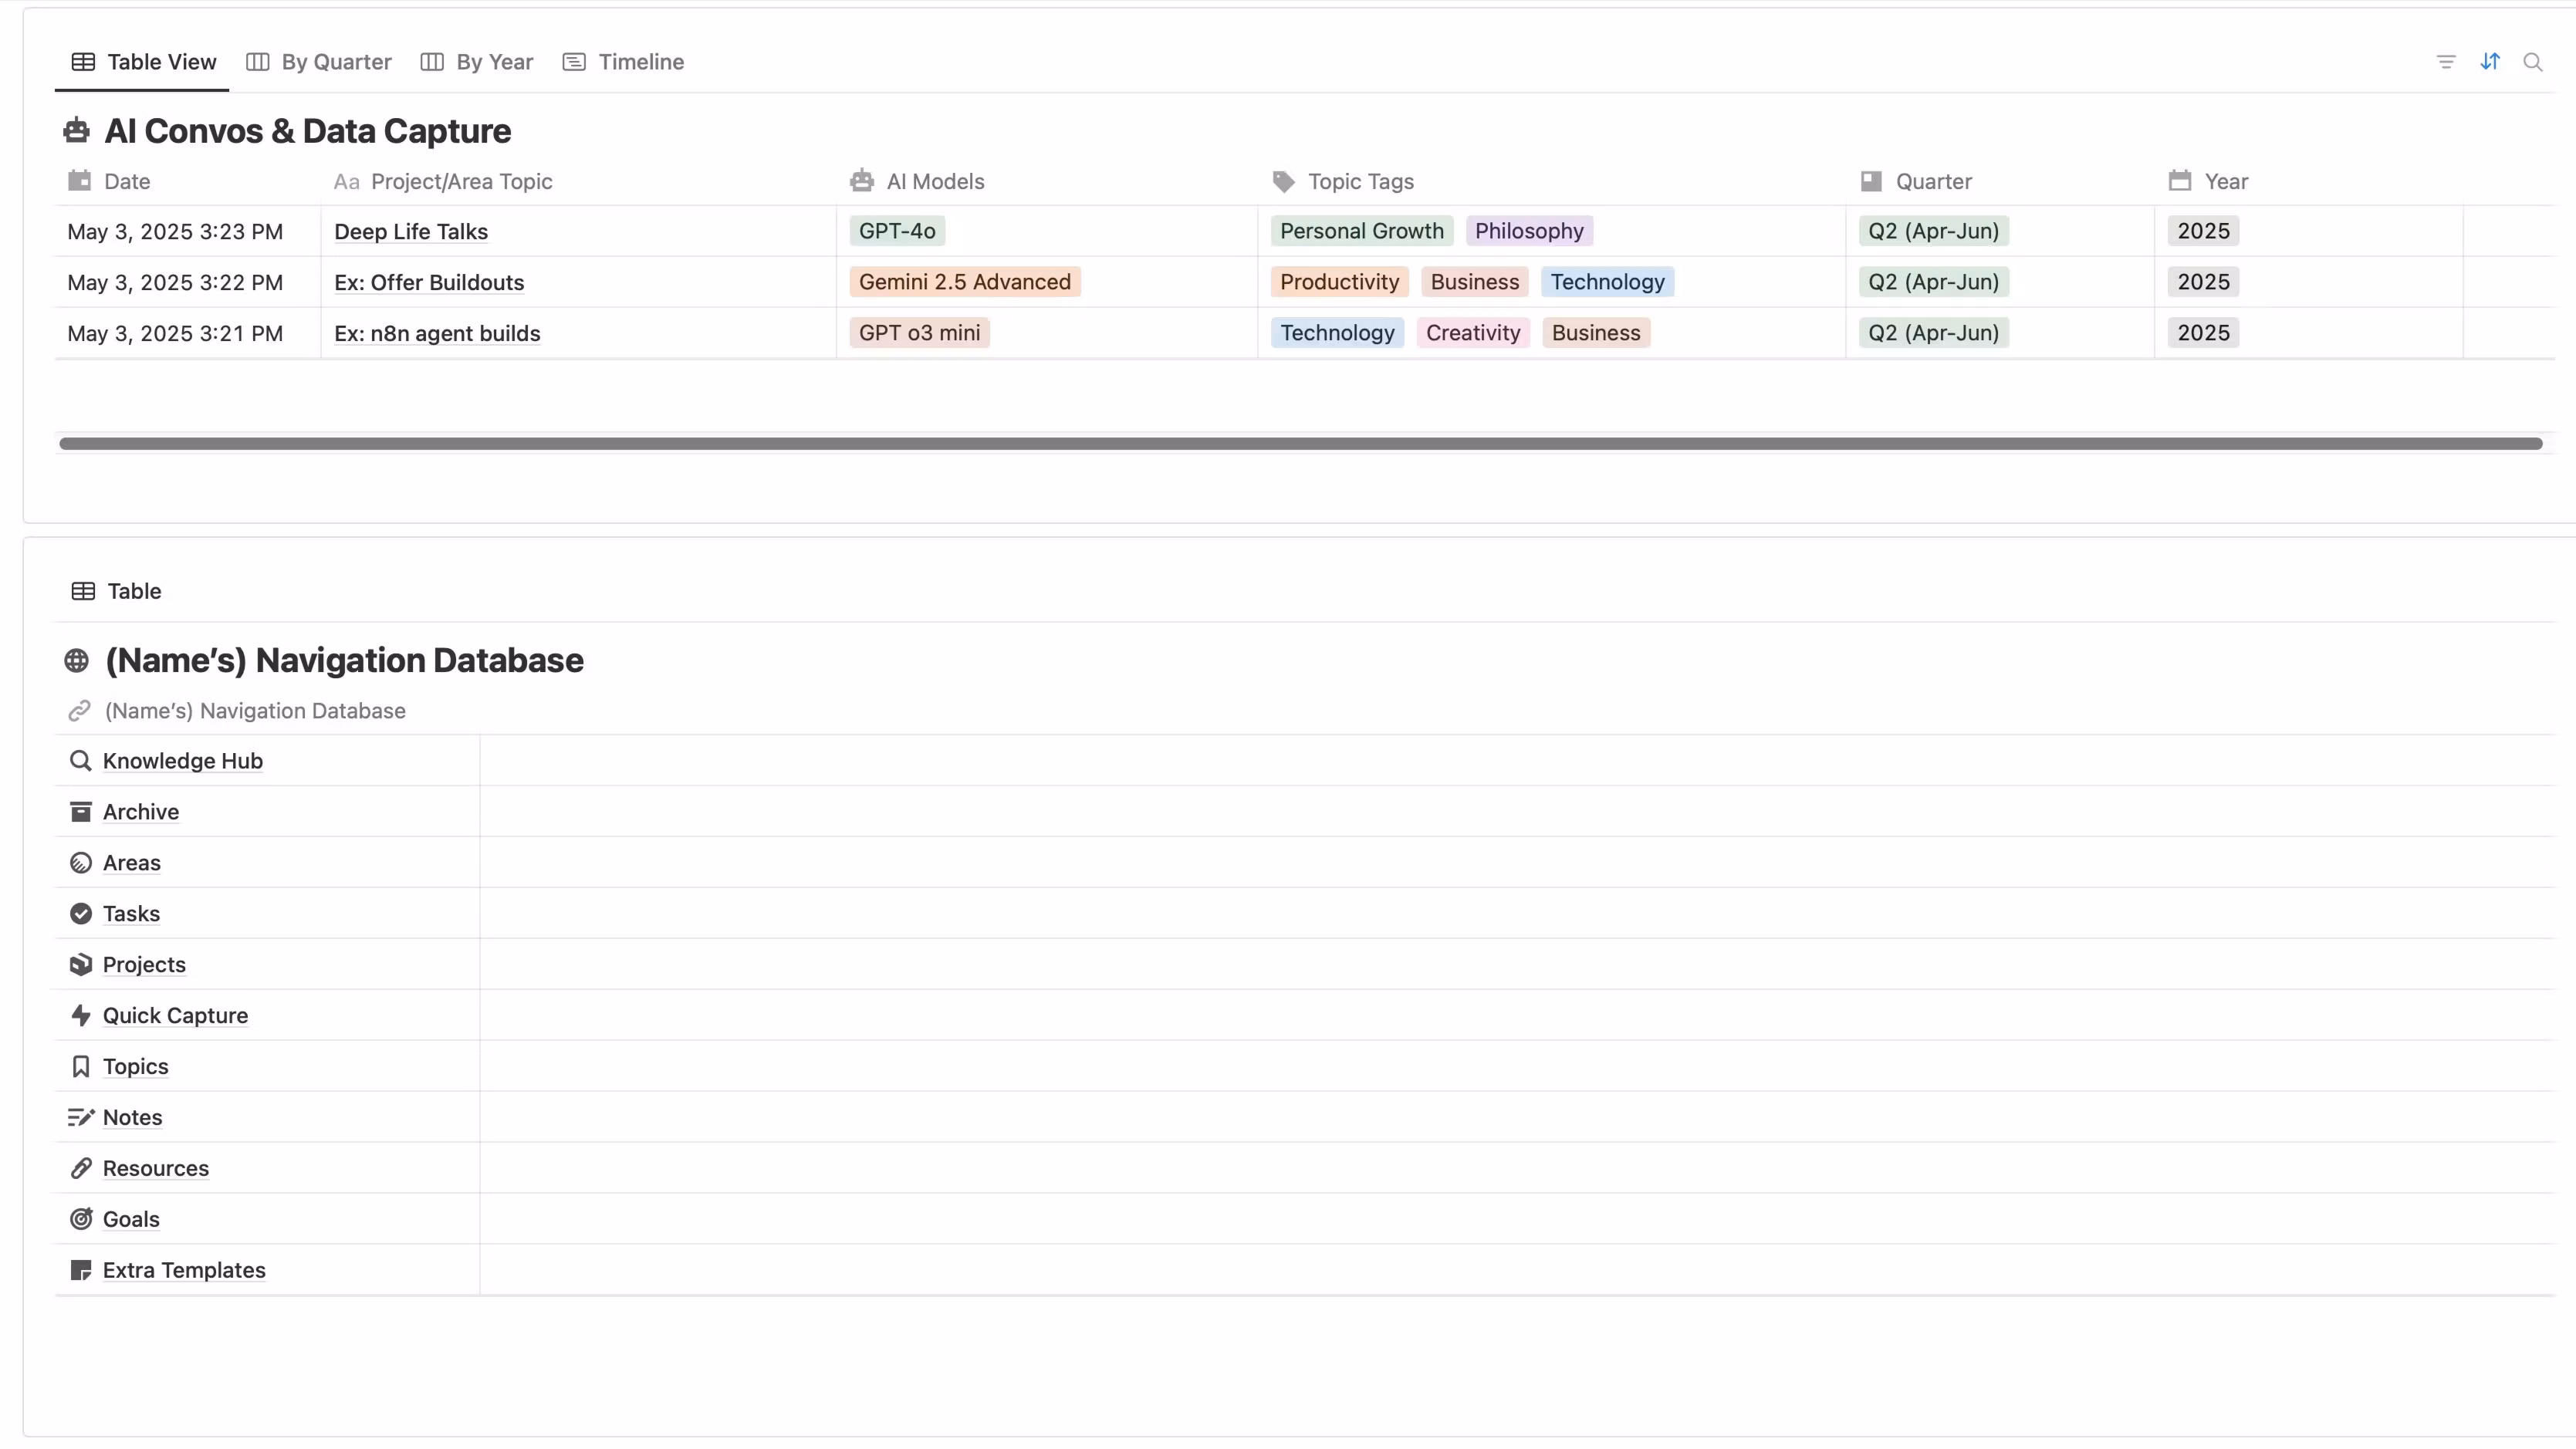Click the horizontal scrollbar under the table
Image resolution: width=2576 pixels, height=1449 pixels.
1300,443
